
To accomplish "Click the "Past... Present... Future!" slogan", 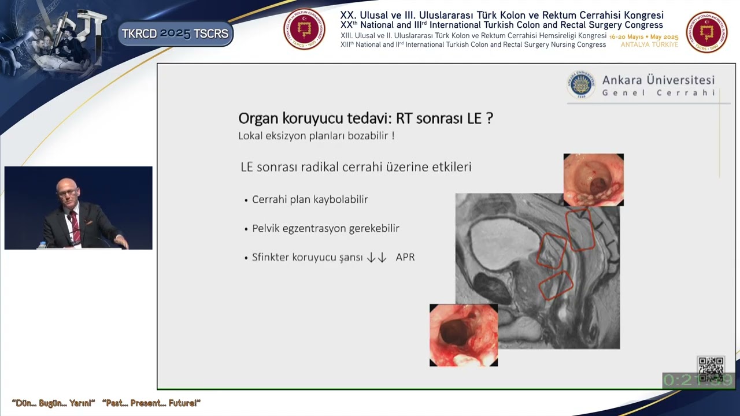I will click(151, 403).
